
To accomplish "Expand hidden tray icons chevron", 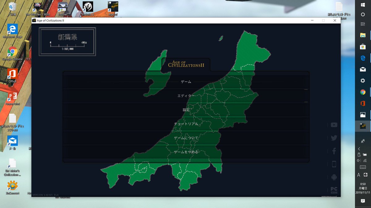I will pyautogui.click(x=359, y=149).
